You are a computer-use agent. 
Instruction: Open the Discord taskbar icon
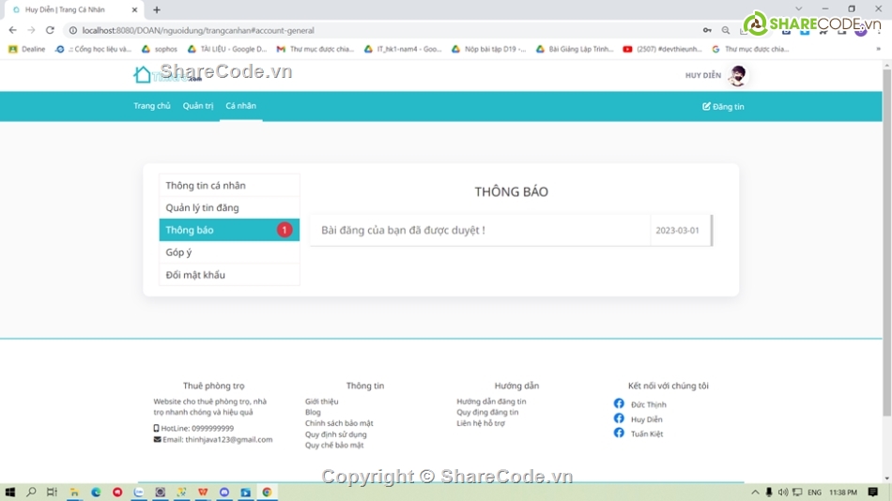click(x=224, y=492)
